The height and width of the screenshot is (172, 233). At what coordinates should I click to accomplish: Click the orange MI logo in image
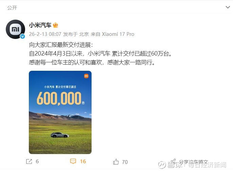[86, 76]
